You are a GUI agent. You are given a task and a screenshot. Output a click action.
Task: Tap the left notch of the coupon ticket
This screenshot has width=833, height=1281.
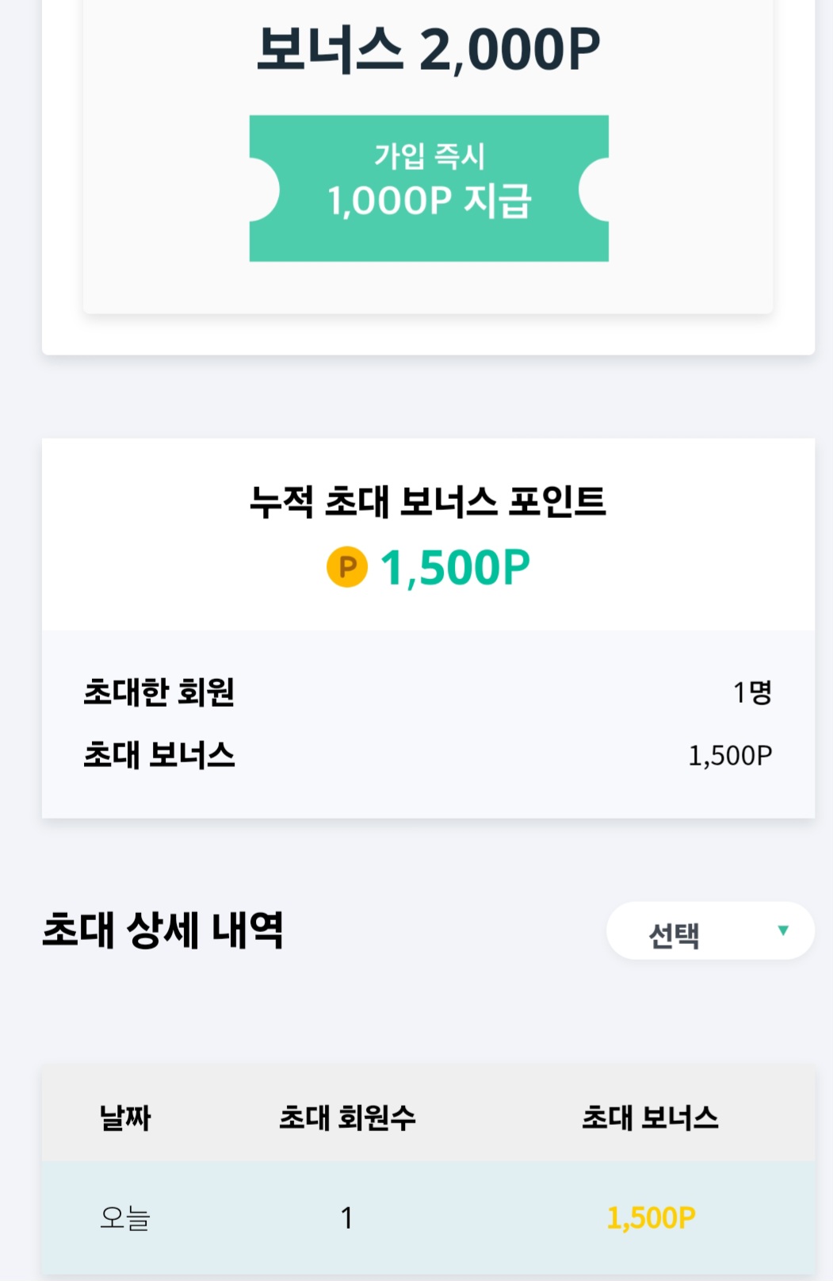pyautogui.click(x=264, y=189)
